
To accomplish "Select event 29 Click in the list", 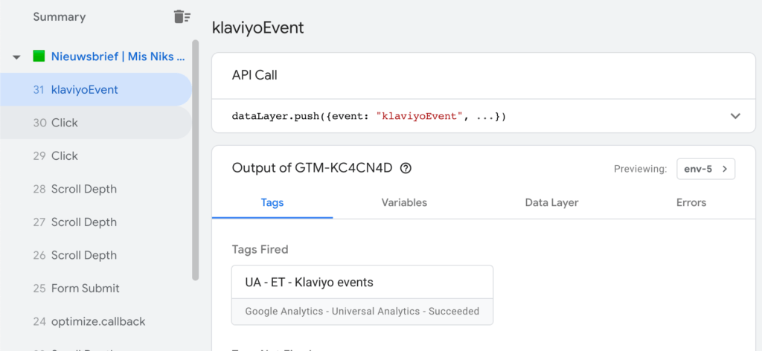I will 65,156.
